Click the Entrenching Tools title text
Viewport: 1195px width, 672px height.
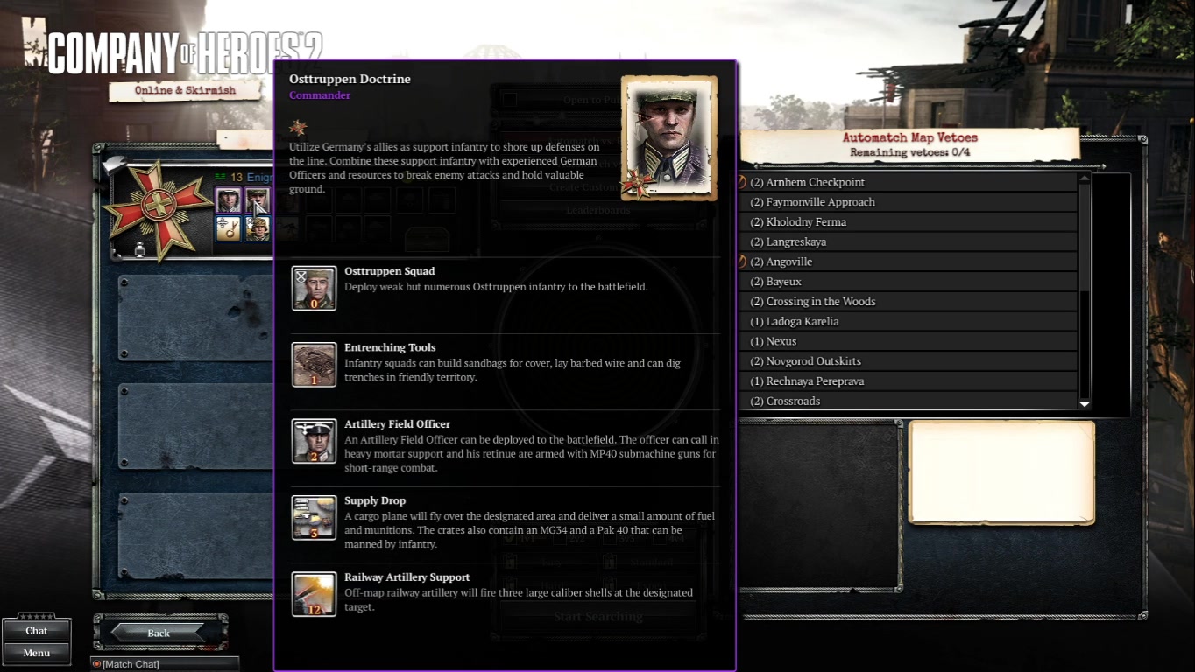click(390, 347)
